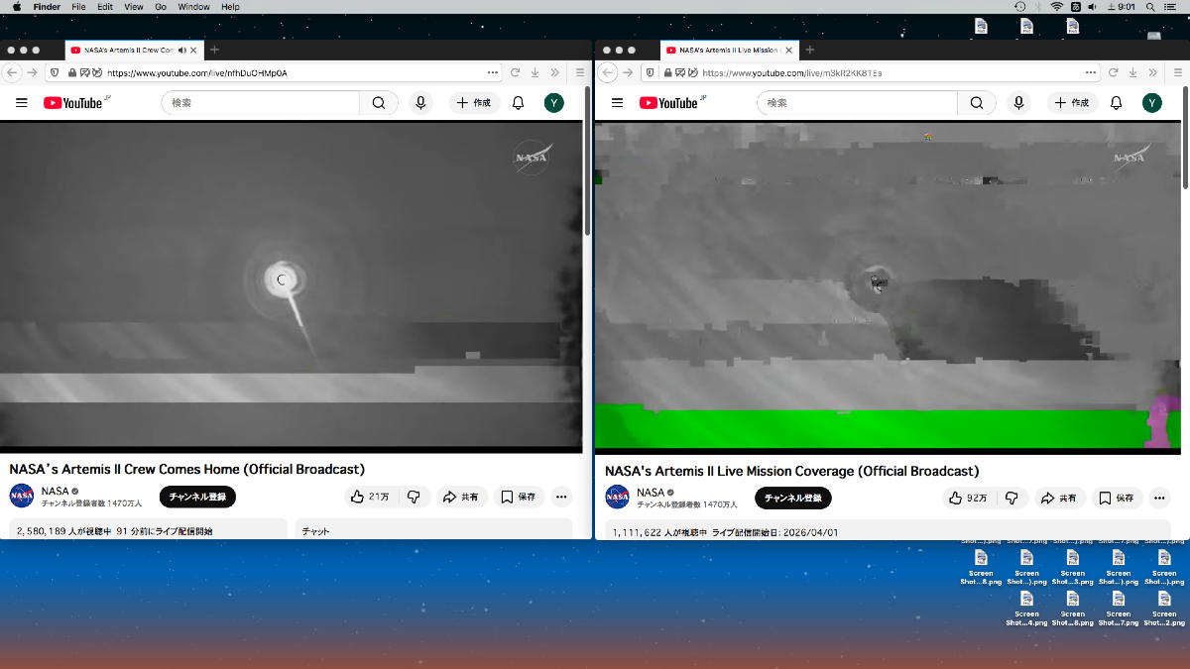Open YouTube guide menu in right window
This screenshot has height=669, width=1190.
point(617,103)
